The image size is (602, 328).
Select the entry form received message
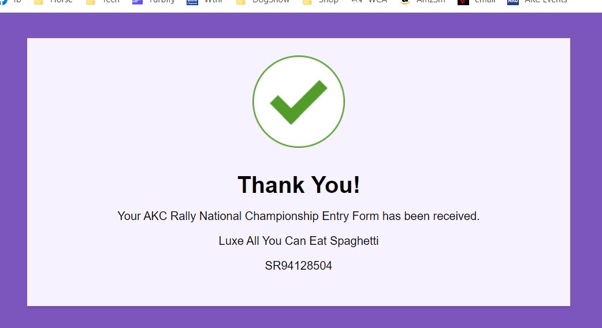[x=298, y=216]
